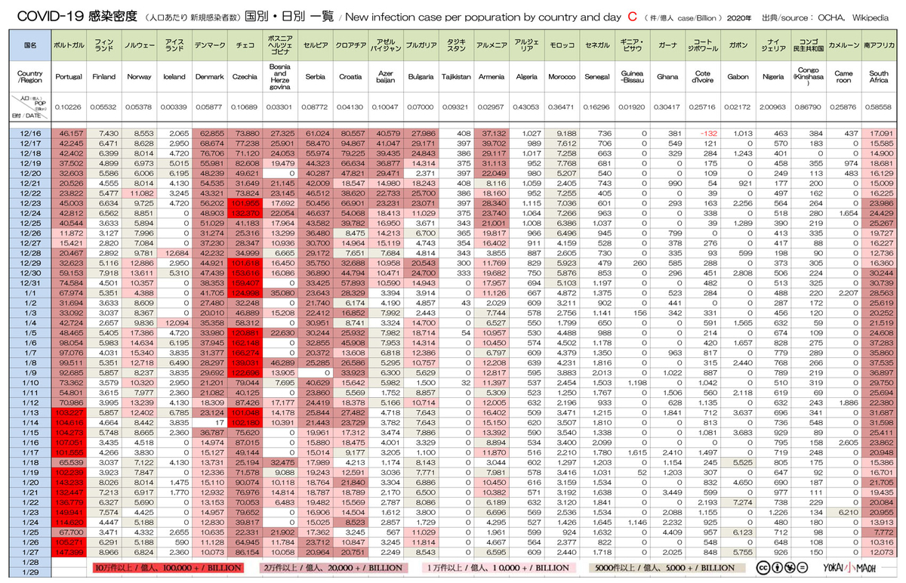Select the empty 1/29 date row label

pos(30,572)
